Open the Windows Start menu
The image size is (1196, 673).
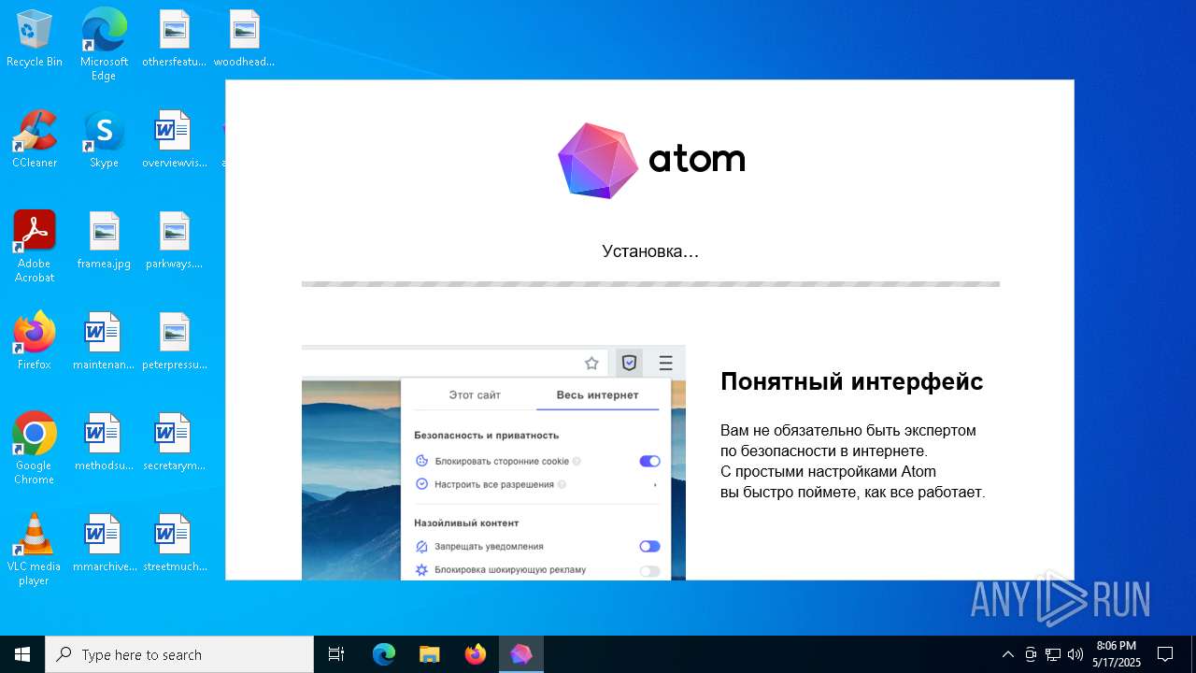(x=22, y=654)
